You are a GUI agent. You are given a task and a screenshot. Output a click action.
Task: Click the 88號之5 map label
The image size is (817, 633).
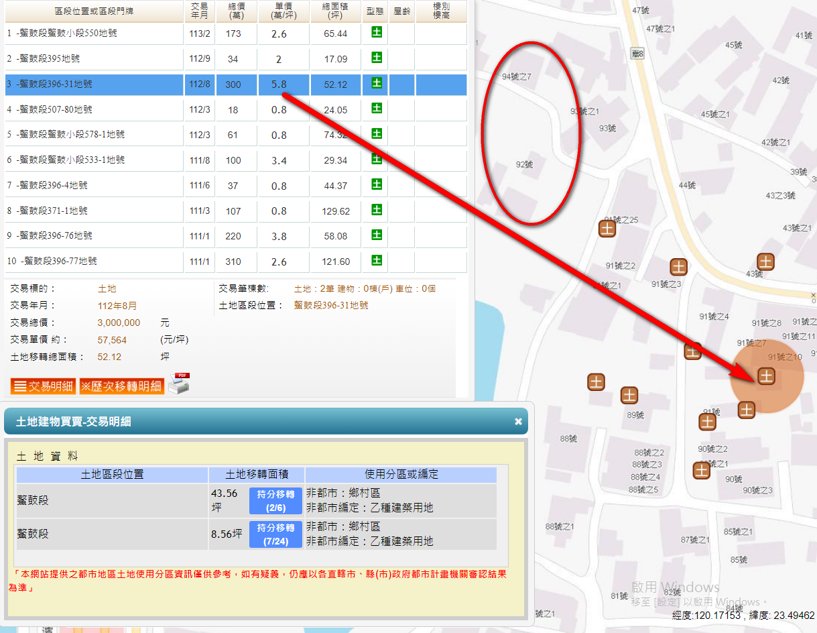(x=643, y=490)
